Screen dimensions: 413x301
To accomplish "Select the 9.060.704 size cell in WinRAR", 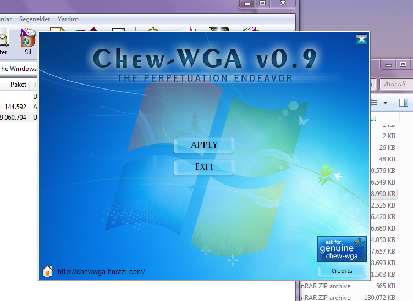I will tap(13, 118).
